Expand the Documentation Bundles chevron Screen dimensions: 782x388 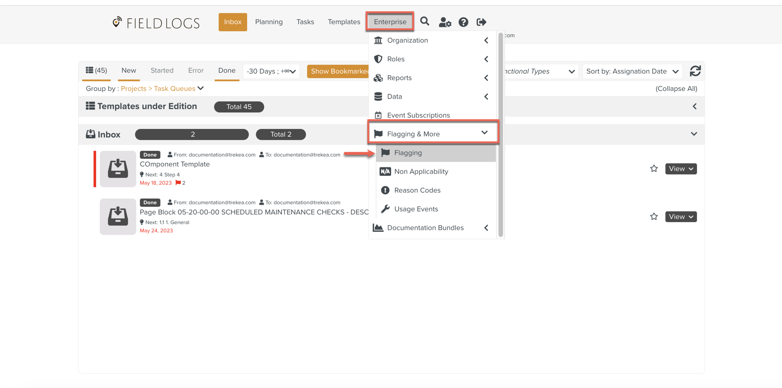(486, 228)
